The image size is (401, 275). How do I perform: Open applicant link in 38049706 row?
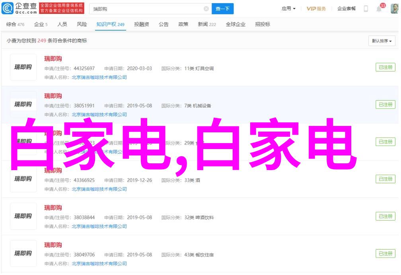tap(99, 264)
